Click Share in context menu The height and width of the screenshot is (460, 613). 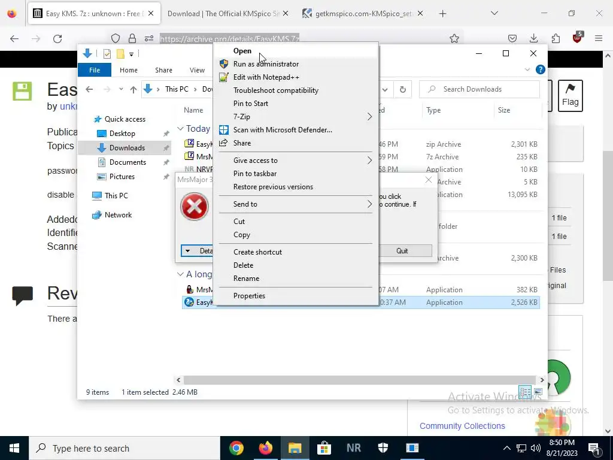[242, 143]
